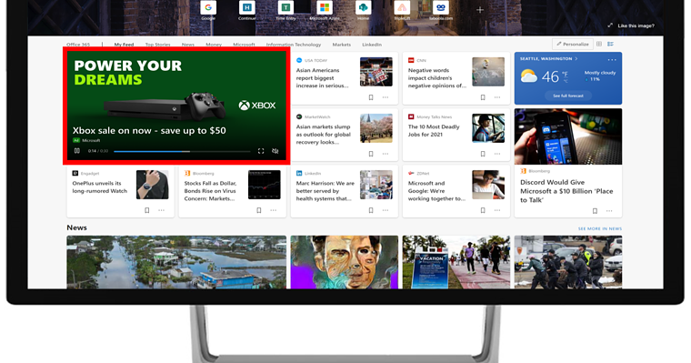The height and width of the screenshot is (363, 691).
Task: Switch to the Microsoft tab
Action: [x=244, y=45]
